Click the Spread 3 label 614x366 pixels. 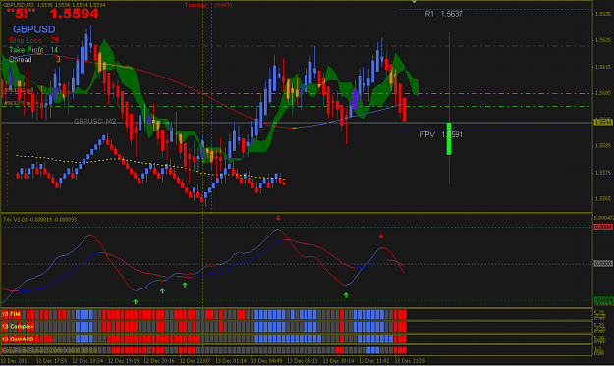coord(34,60)
